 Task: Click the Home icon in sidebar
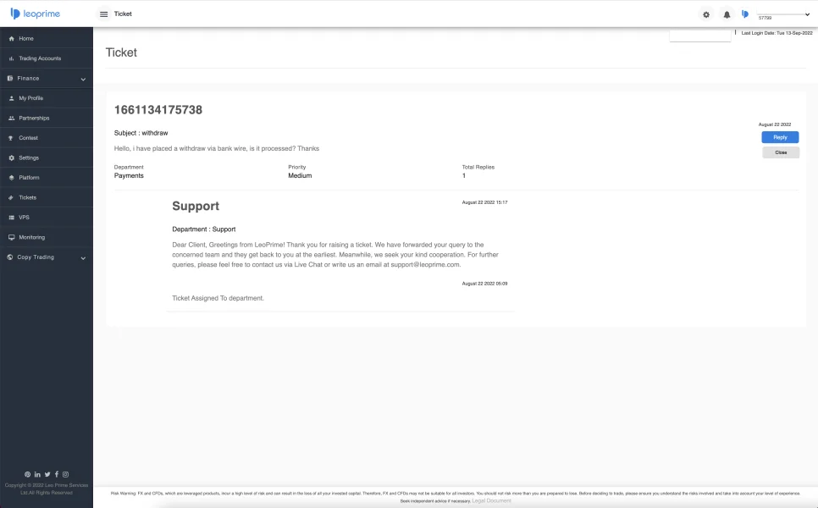(12, 39)
